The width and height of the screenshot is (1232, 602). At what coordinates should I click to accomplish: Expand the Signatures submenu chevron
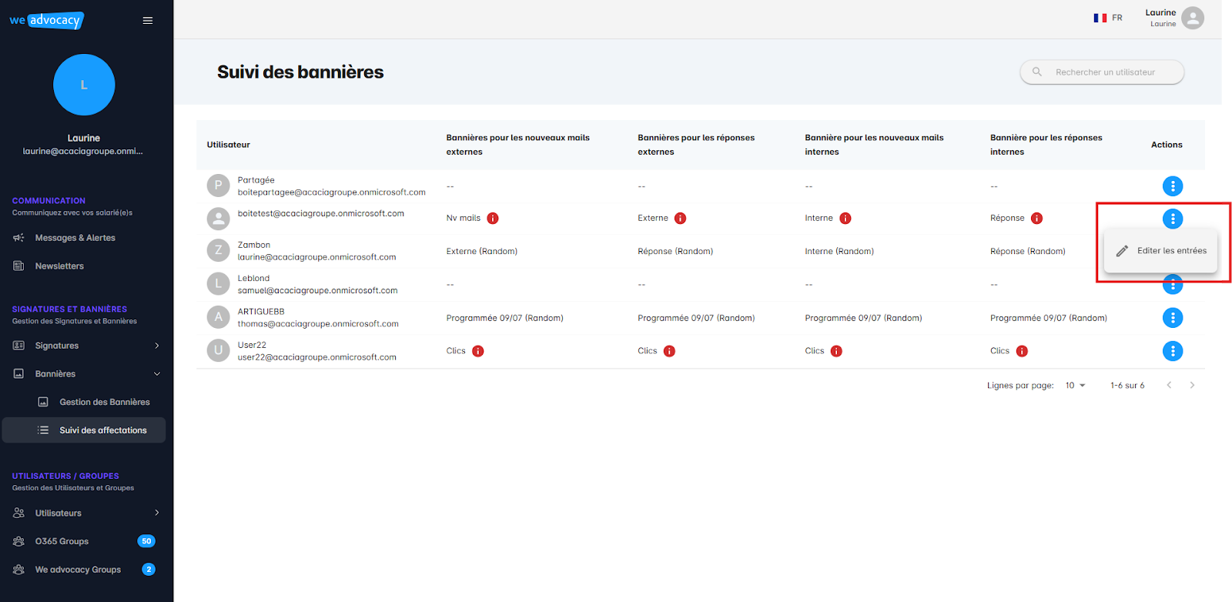(x=157, y=346)
